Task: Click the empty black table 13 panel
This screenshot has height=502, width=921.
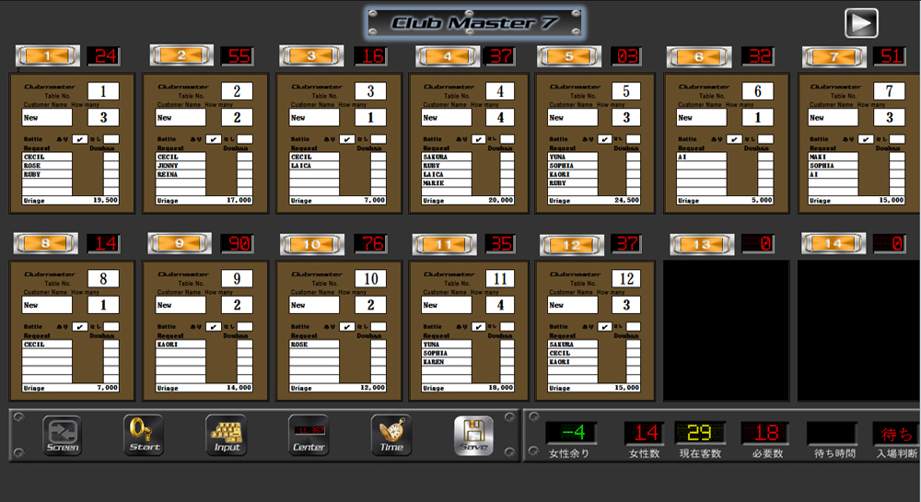Action: (x=726, y=332)
